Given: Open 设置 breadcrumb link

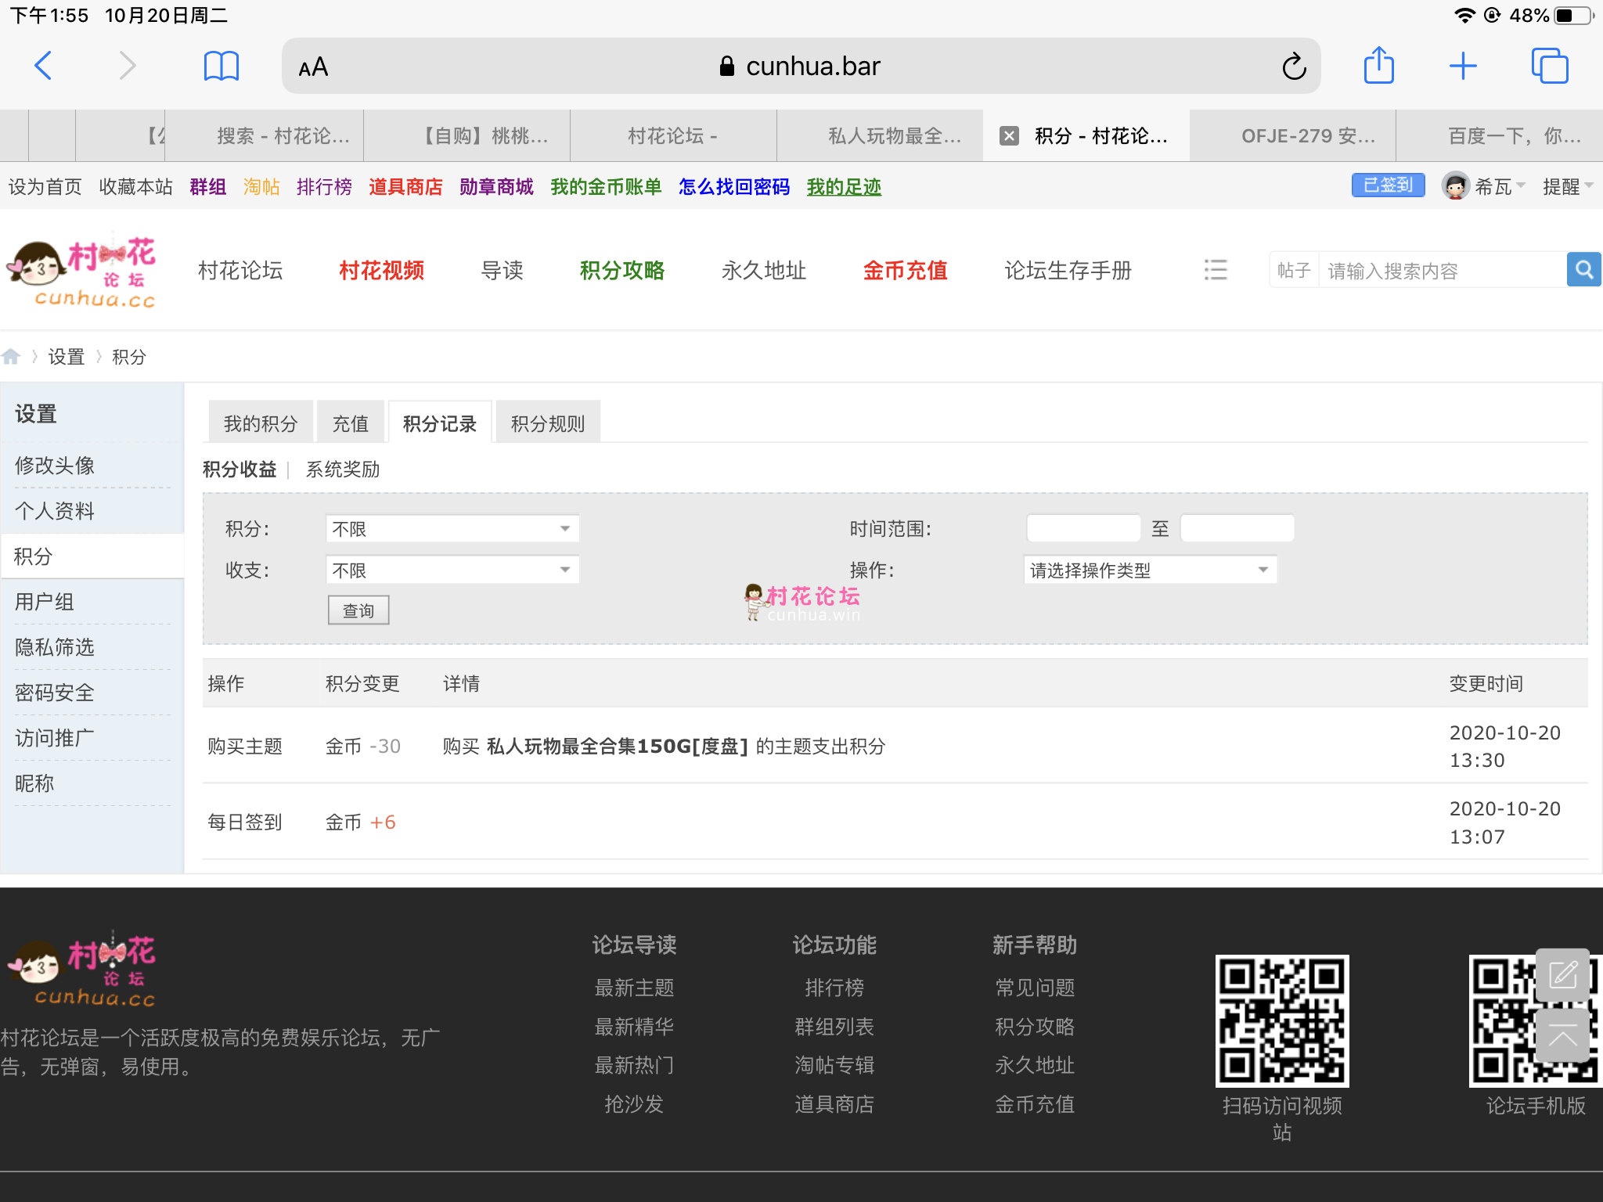Looking at the screenshot, I should point(66,357).
